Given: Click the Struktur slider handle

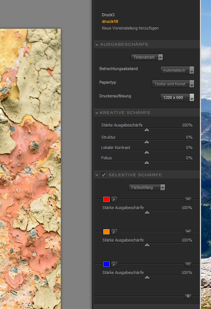Looking at the screenshot, I should pyautogui.click(x=147, y=142).
